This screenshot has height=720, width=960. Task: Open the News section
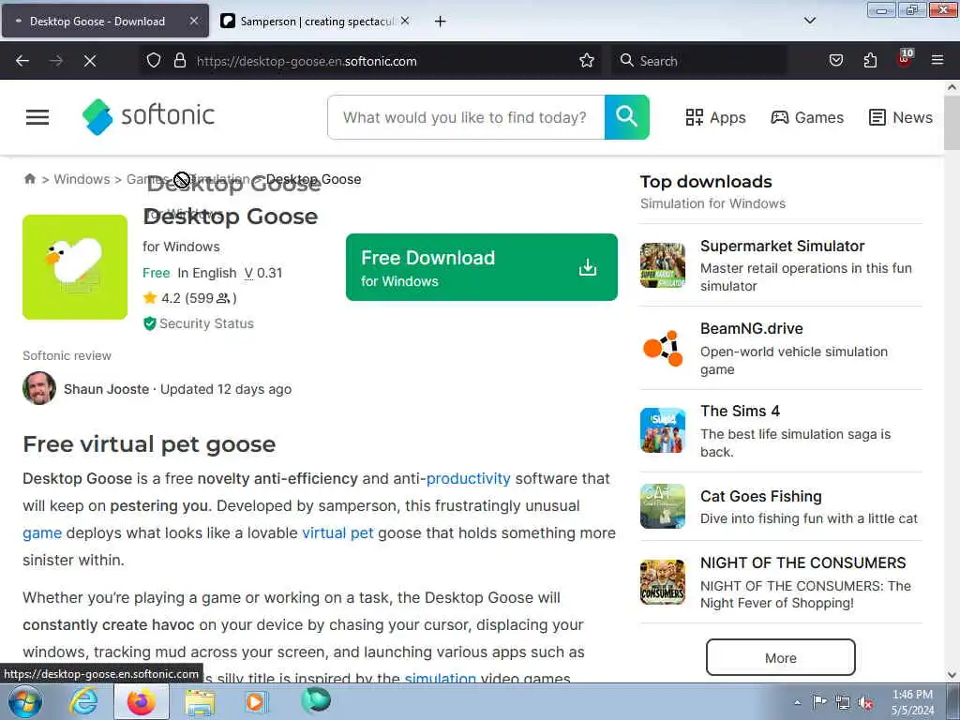click(x=901, y=117)
